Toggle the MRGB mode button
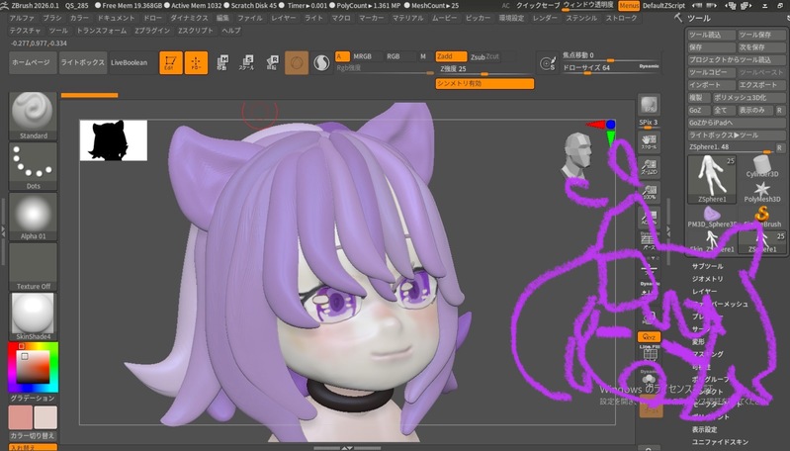 coord(362,56)
